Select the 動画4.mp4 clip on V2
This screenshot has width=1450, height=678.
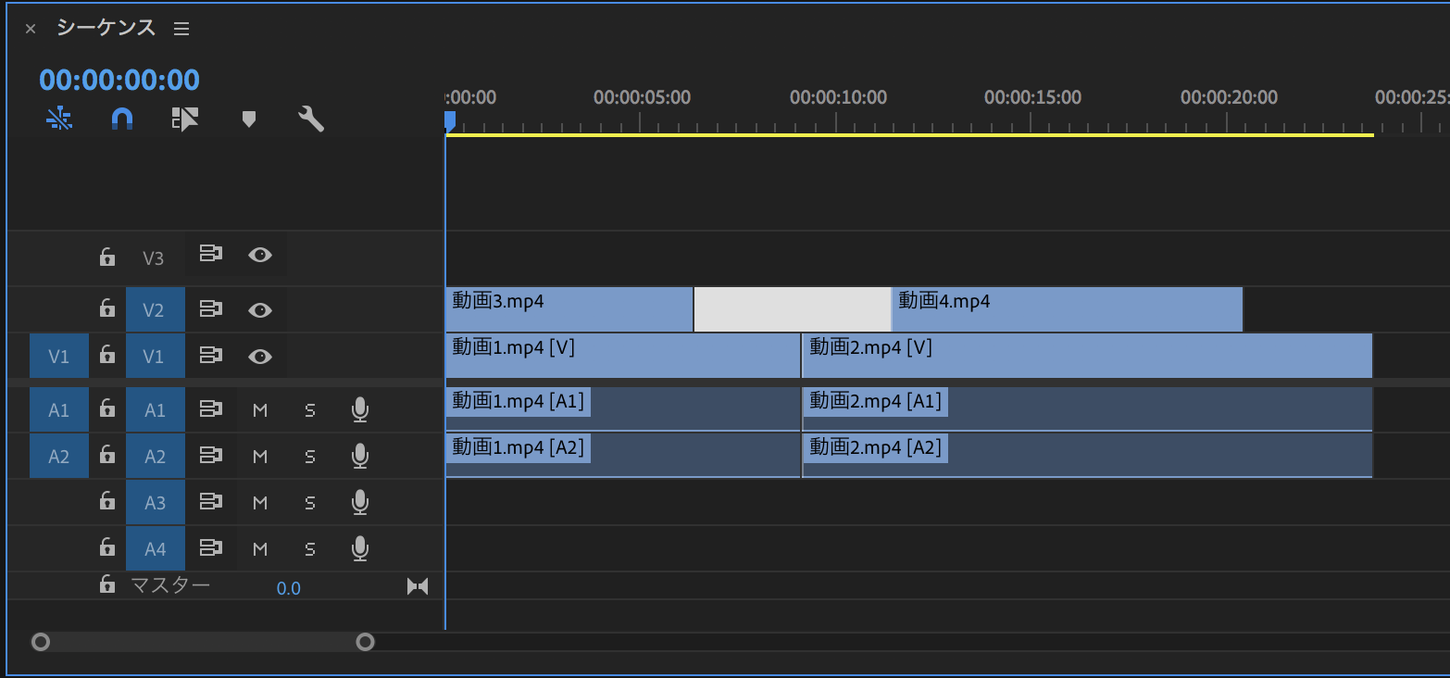tap(1065, 309)
